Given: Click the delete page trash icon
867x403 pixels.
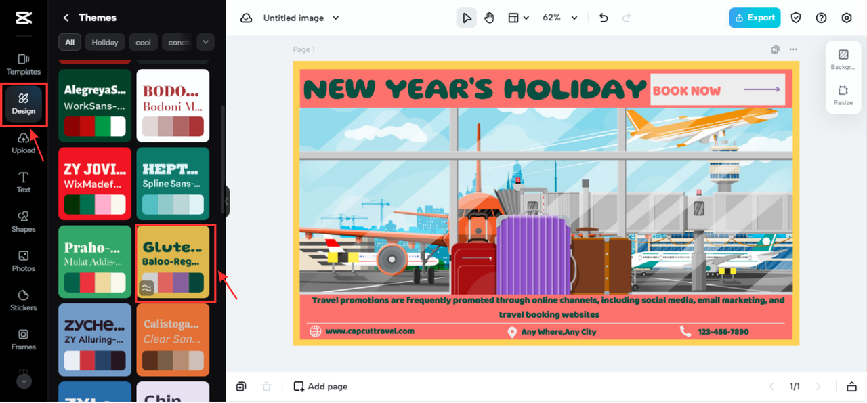Looking at the screenshot, I should pyautogui.click(x=266, y=387).
